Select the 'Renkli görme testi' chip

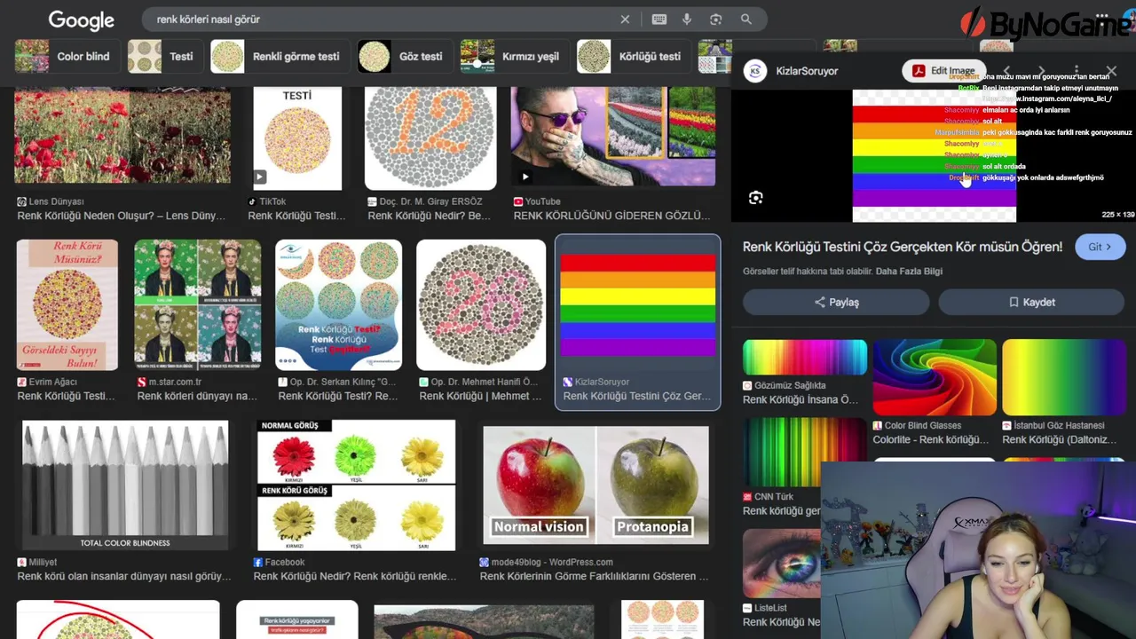coord(279,56)
